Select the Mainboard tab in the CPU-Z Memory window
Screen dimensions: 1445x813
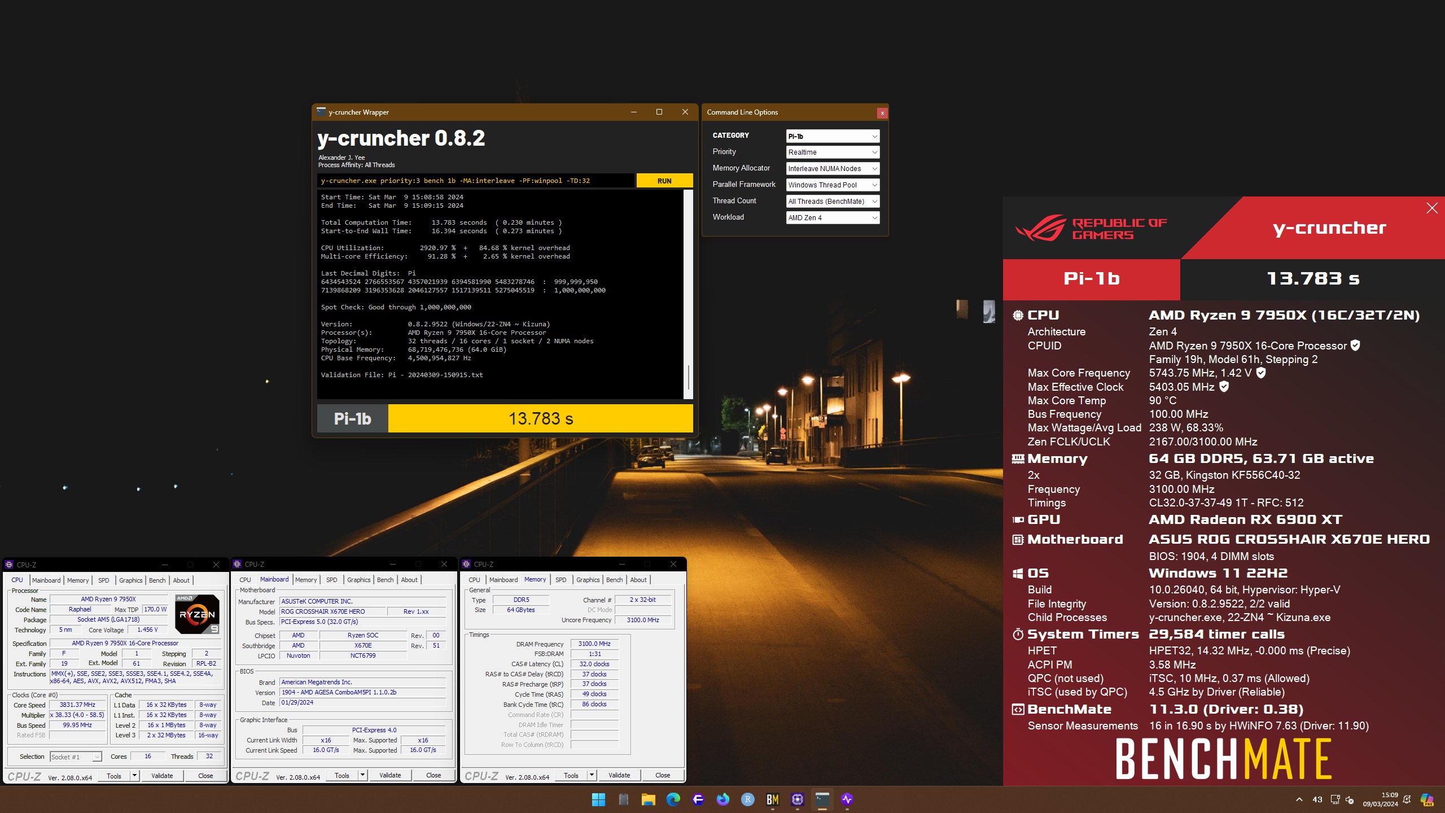point(503,580)
